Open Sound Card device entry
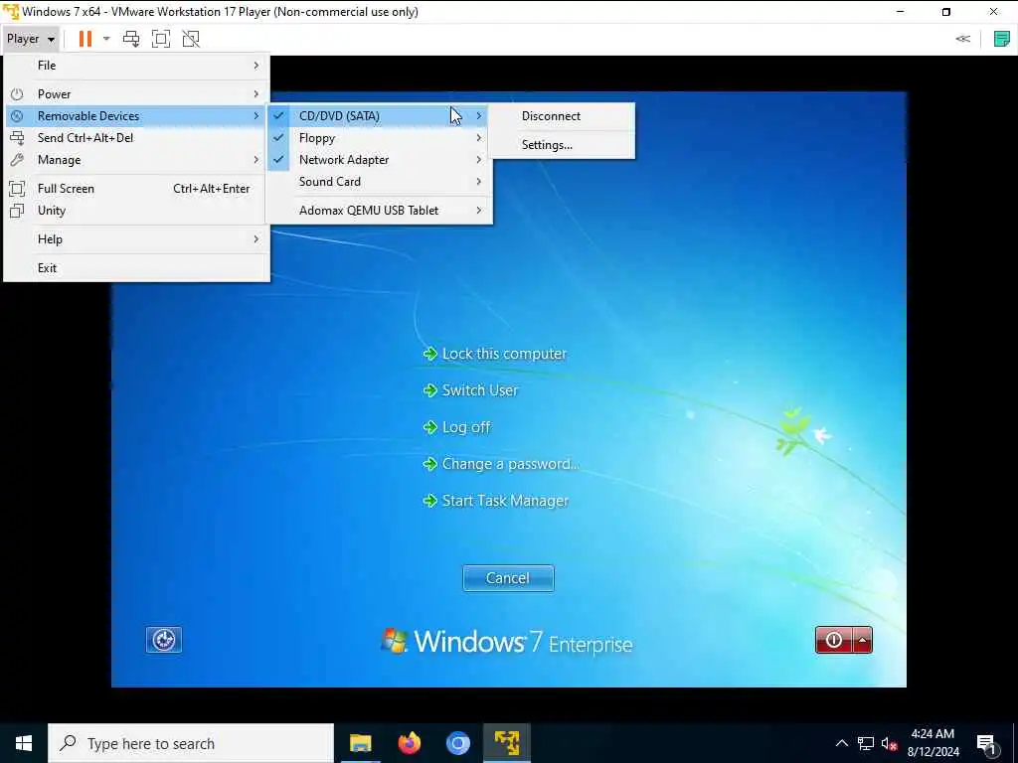The width and height of the screenshot is (1018, 763). [x=380, y=182]
